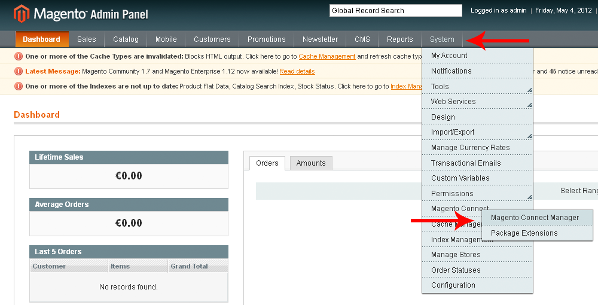The image size is (598, 305).
Task: Click 'Logged in as admin' text
Action: 499,10
